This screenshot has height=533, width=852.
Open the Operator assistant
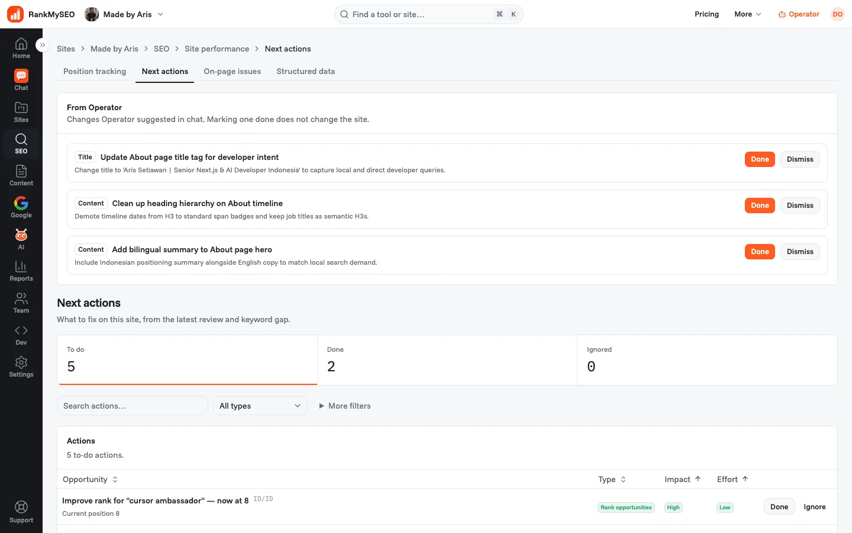click(799, 14)
